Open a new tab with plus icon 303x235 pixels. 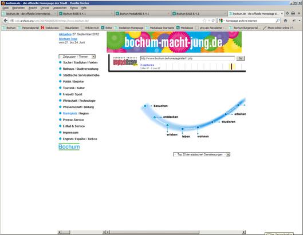(299, 13)
